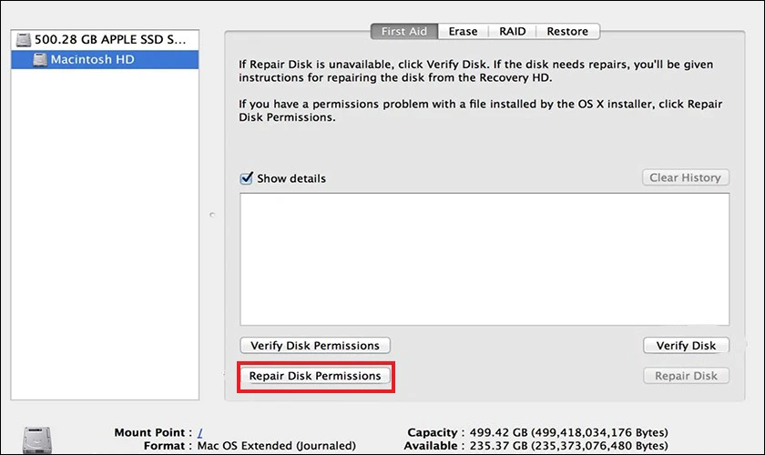The width and height of the screenshot is (765, 455).
Task: Click the Verify Disk button
Action: (x=686, y=345)
